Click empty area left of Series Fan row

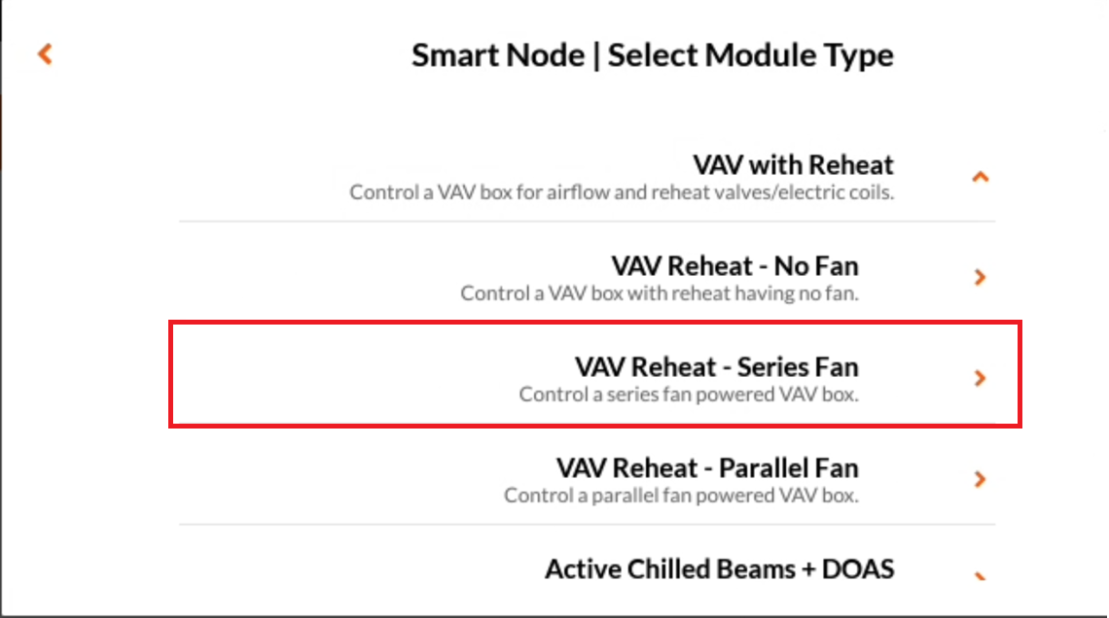click(340, 374)
